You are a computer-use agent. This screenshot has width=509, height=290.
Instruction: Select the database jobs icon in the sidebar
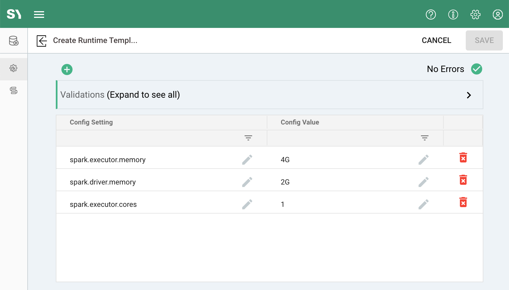coord(13,41)
